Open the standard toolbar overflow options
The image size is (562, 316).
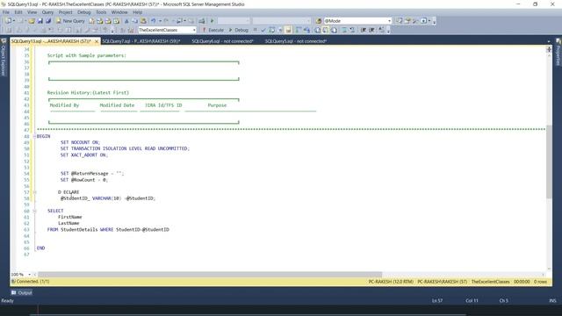(434, 22)
